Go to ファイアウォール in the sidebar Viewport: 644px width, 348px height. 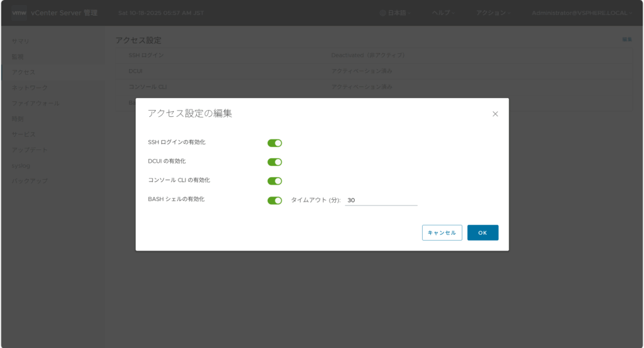tap(36, 103)
